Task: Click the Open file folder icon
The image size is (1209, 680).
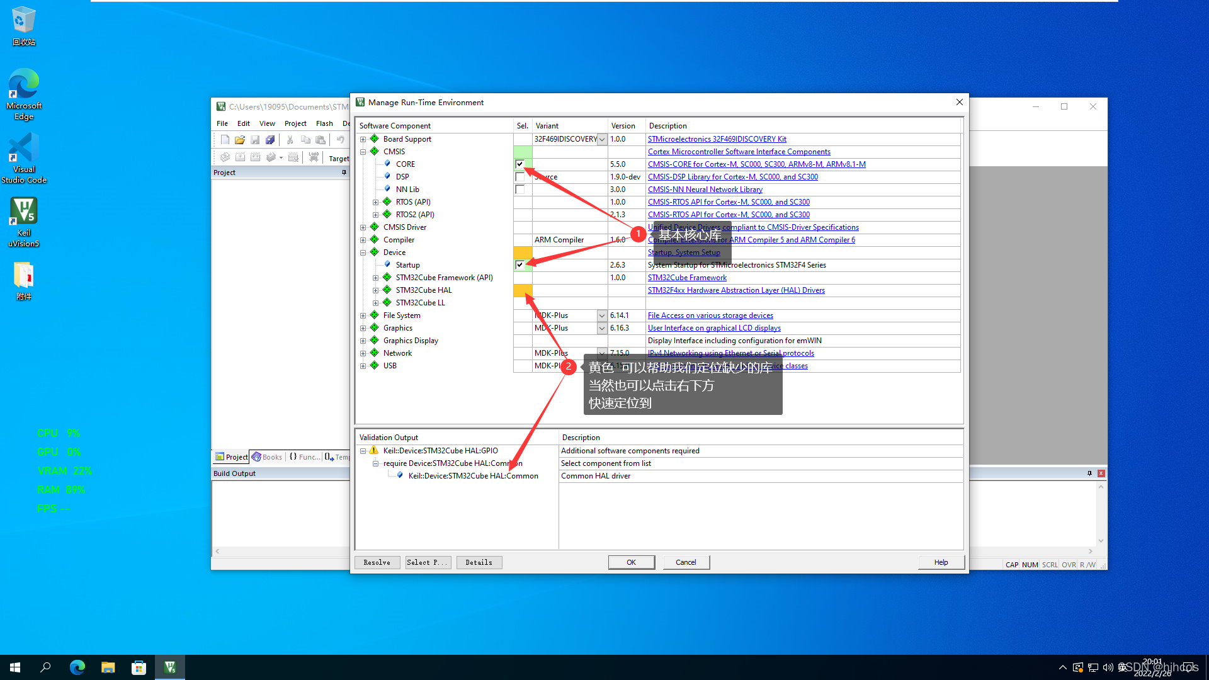Action: (x=240, y=140)
